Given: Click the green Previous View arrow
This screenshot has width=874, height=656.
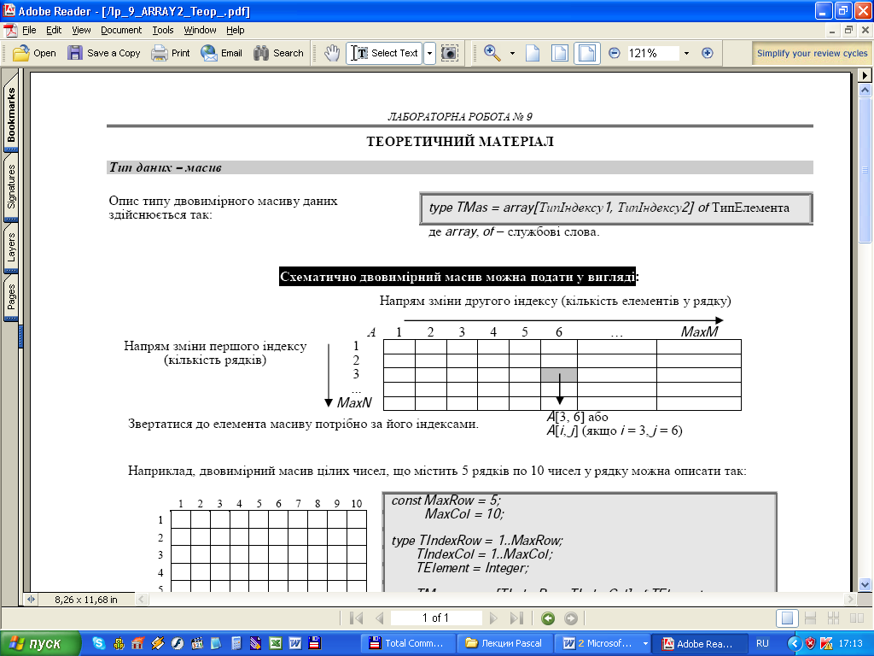Looking at the screenshot, I should click(x=548, y=618).
